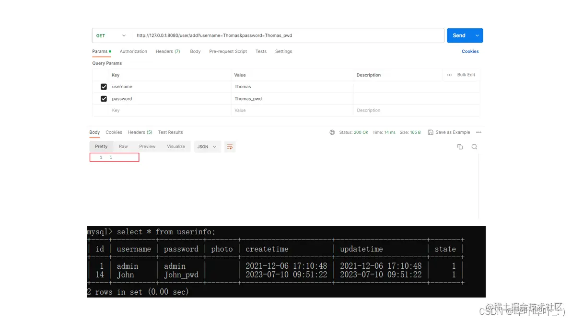Open the Test Results tab
The image size is (572, 321).
click(x=170, y=132)
